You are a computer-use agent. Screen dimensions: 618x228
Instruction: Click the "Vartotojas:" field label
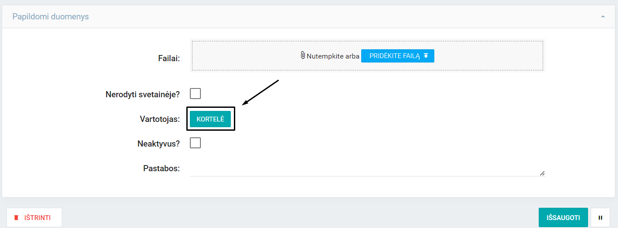coord(159,119)
